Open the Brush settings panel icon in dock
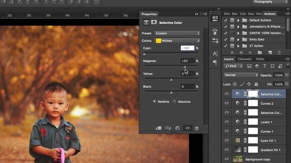The width and height of the screenshot is (291, 163). coord(215,41)
